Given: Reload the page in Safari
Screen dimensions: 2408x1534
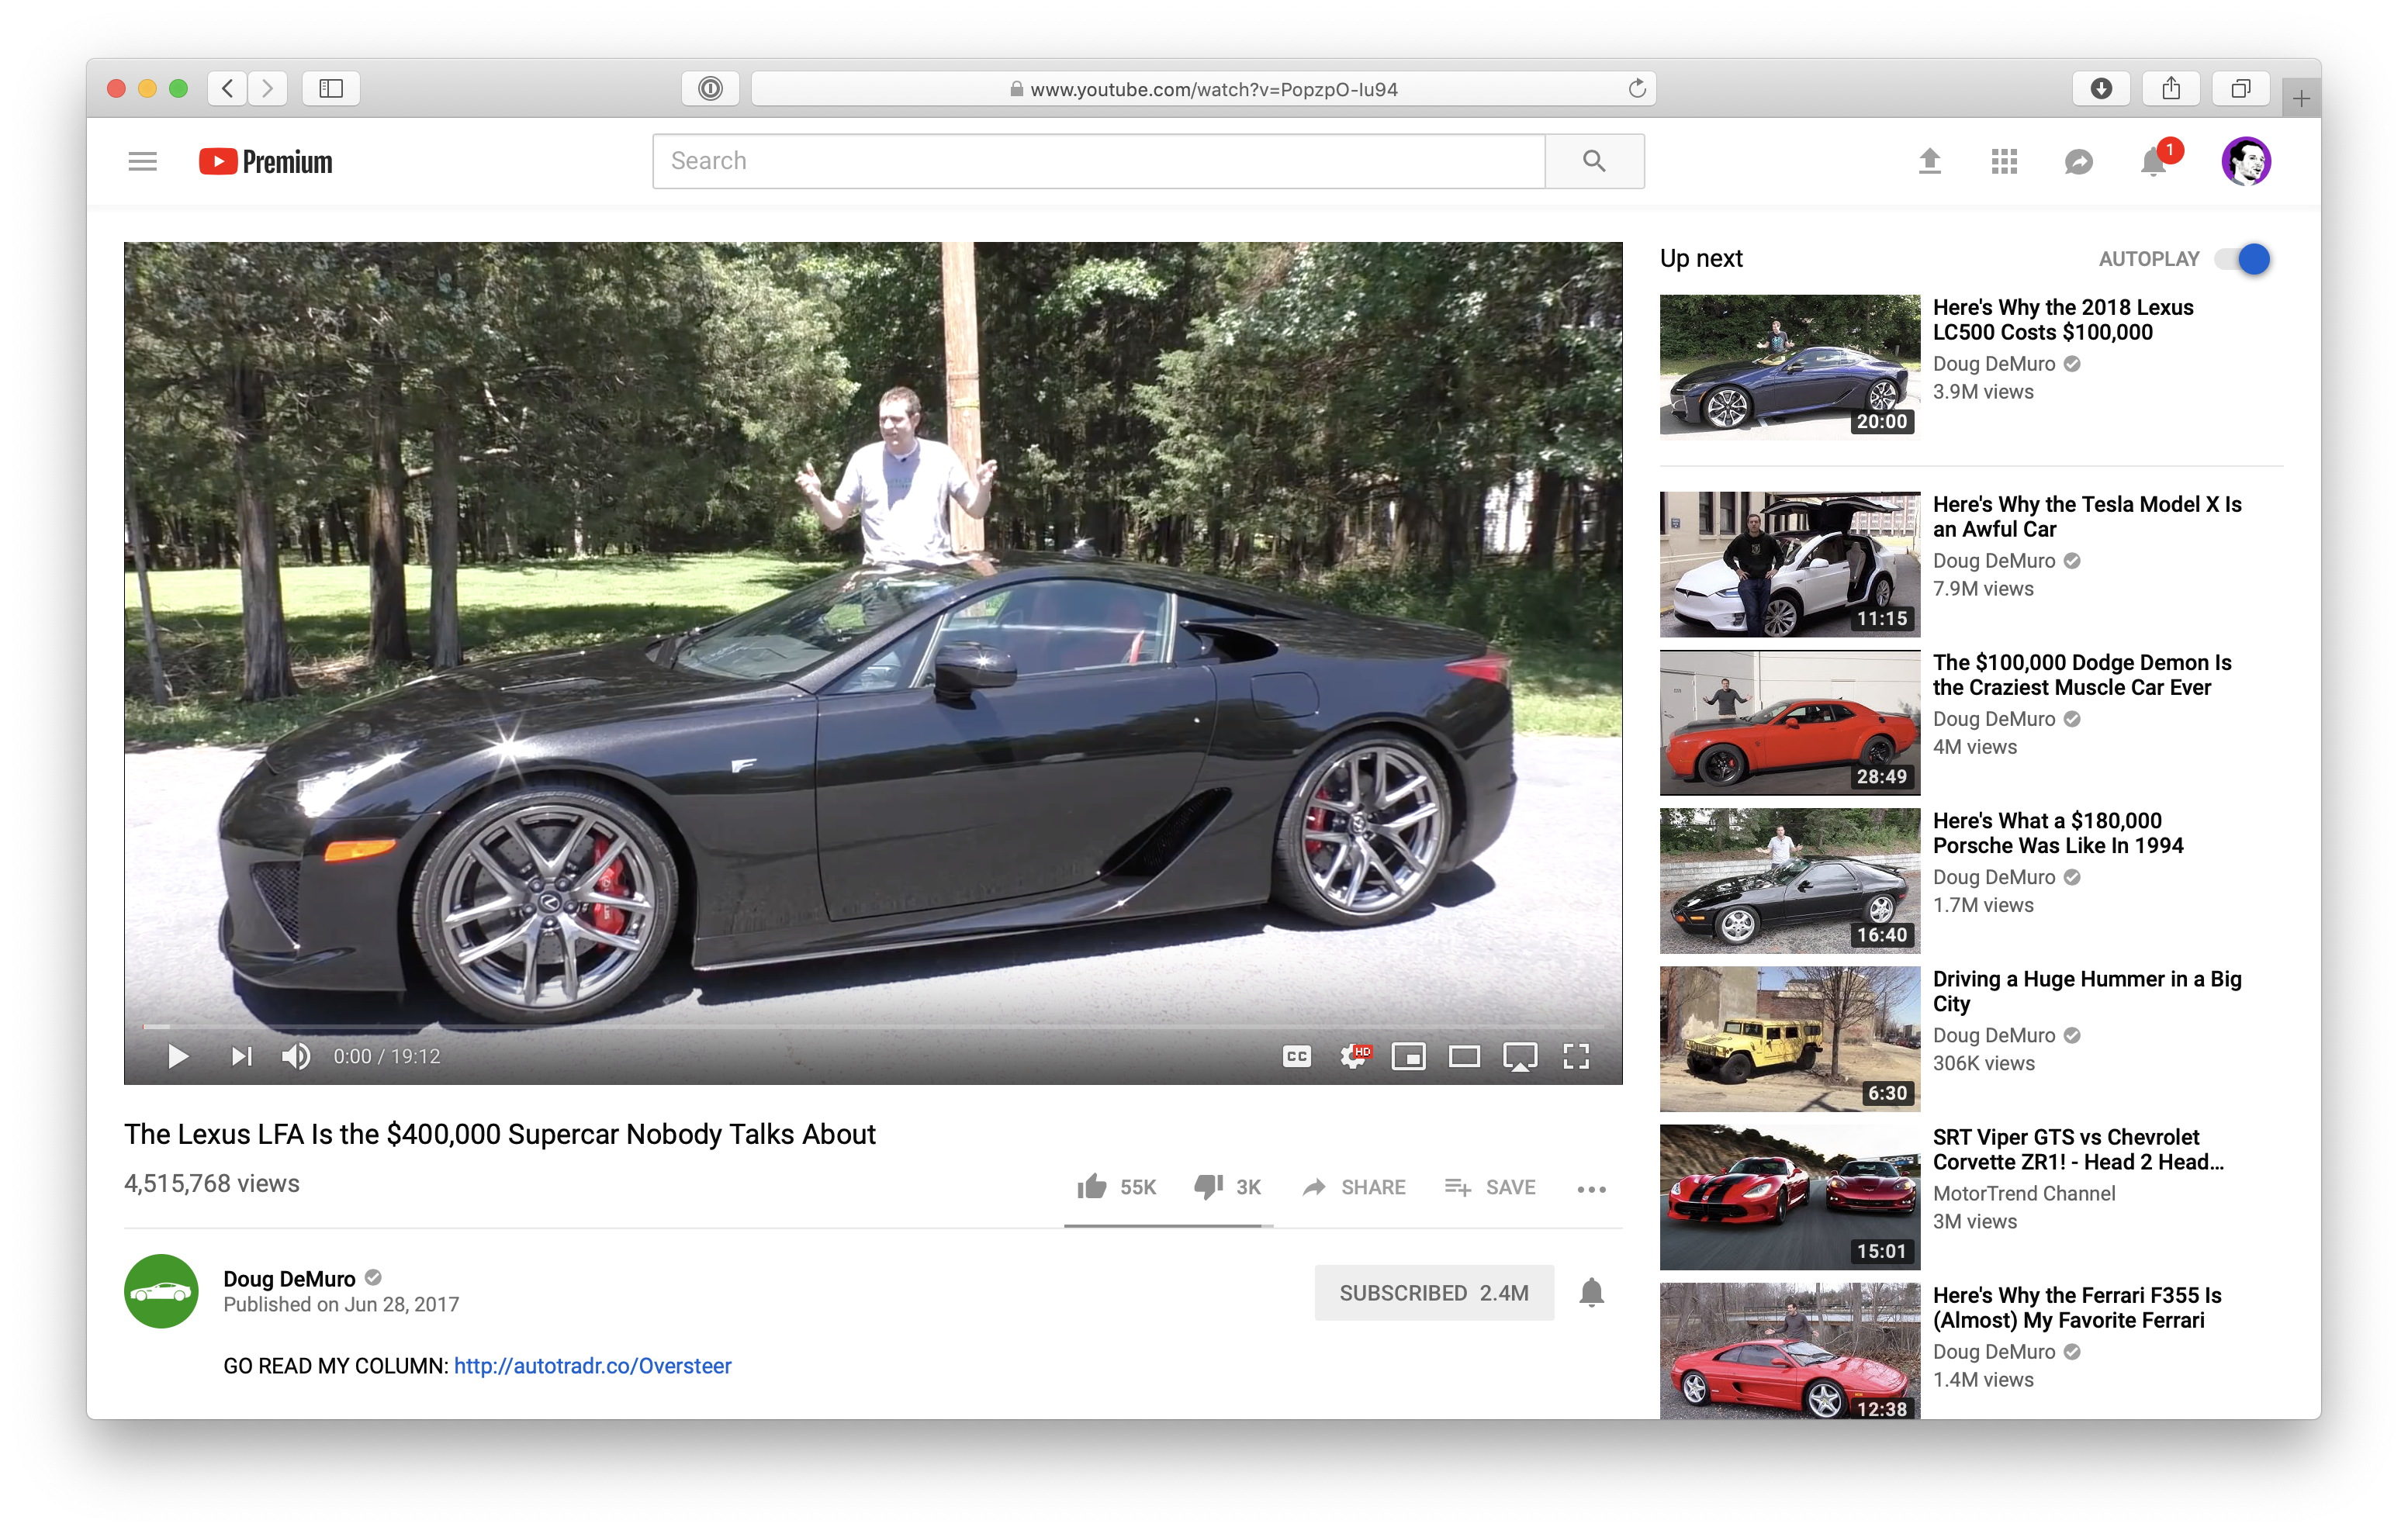Looking at the screenshot, I should (x=1637, y=88).
